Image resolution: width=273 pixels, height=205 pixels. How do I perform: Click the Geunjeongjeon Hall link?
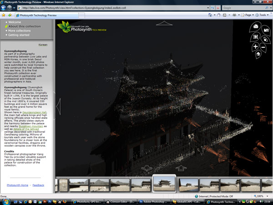click(34, 112)
